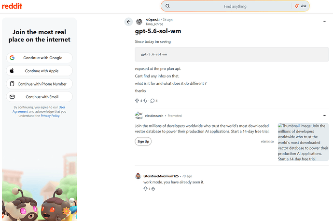Open the post comments bubble icon
The width and height of the screenshot is (333, 221).
point(153,101)
